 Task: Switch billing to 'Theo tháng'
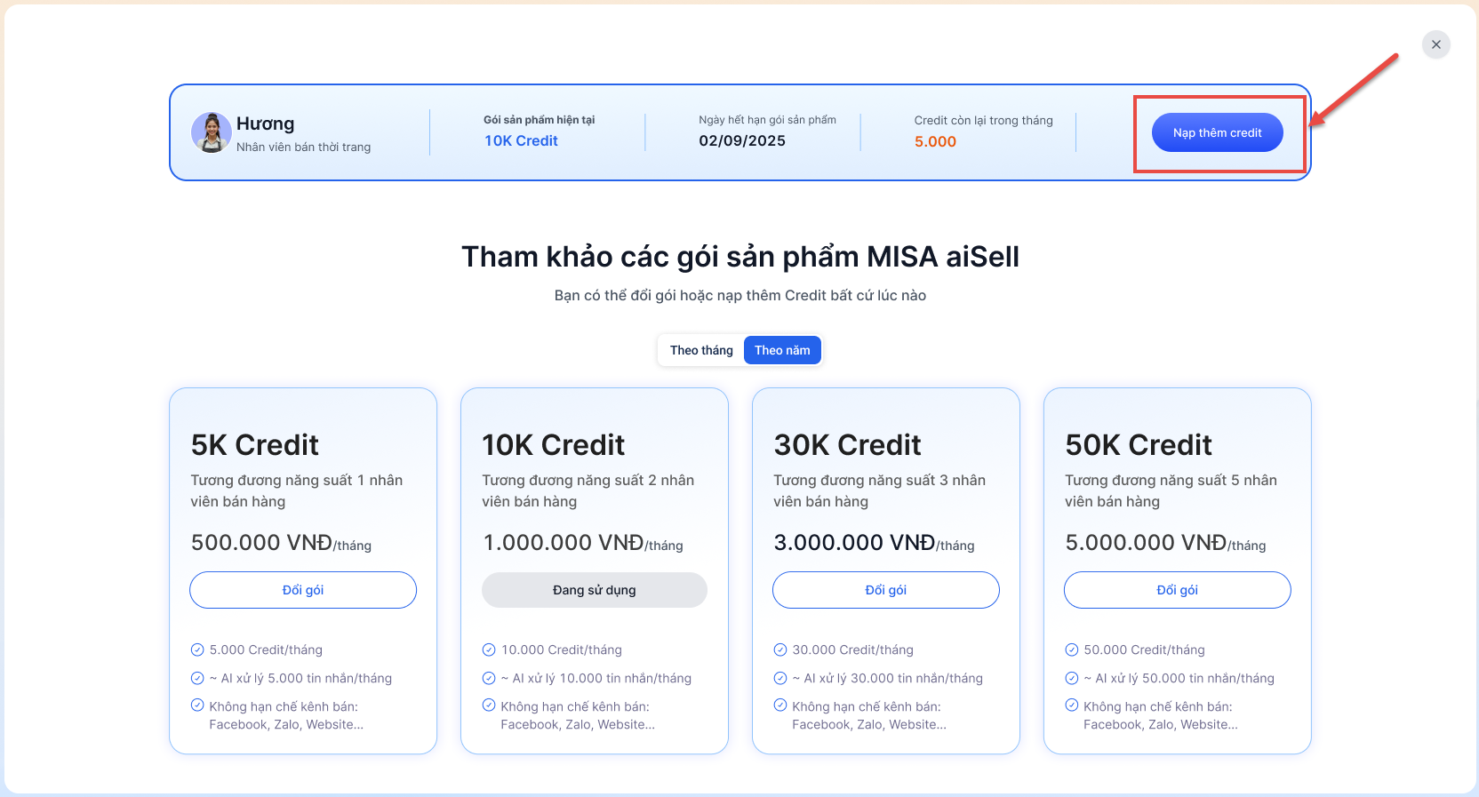(x=701, y=350)
